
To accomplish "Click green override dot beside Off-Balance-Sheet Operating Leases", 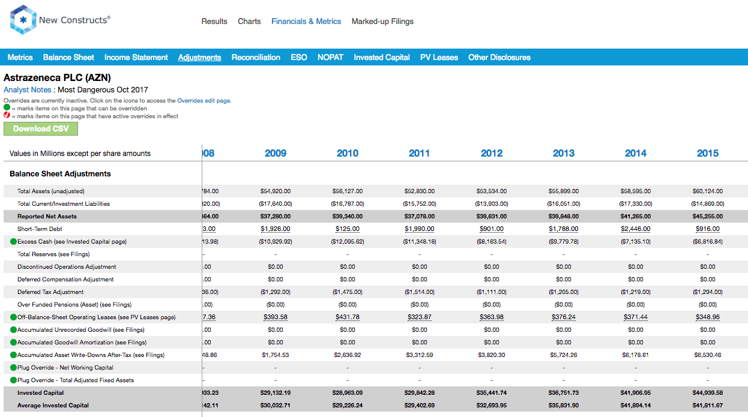I will point(13,317).
